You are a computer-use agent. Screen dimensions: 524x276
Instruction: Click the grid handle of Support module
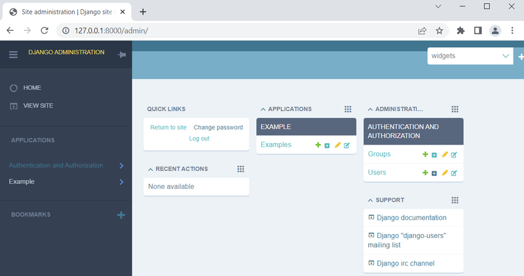(x=455, y=200)
